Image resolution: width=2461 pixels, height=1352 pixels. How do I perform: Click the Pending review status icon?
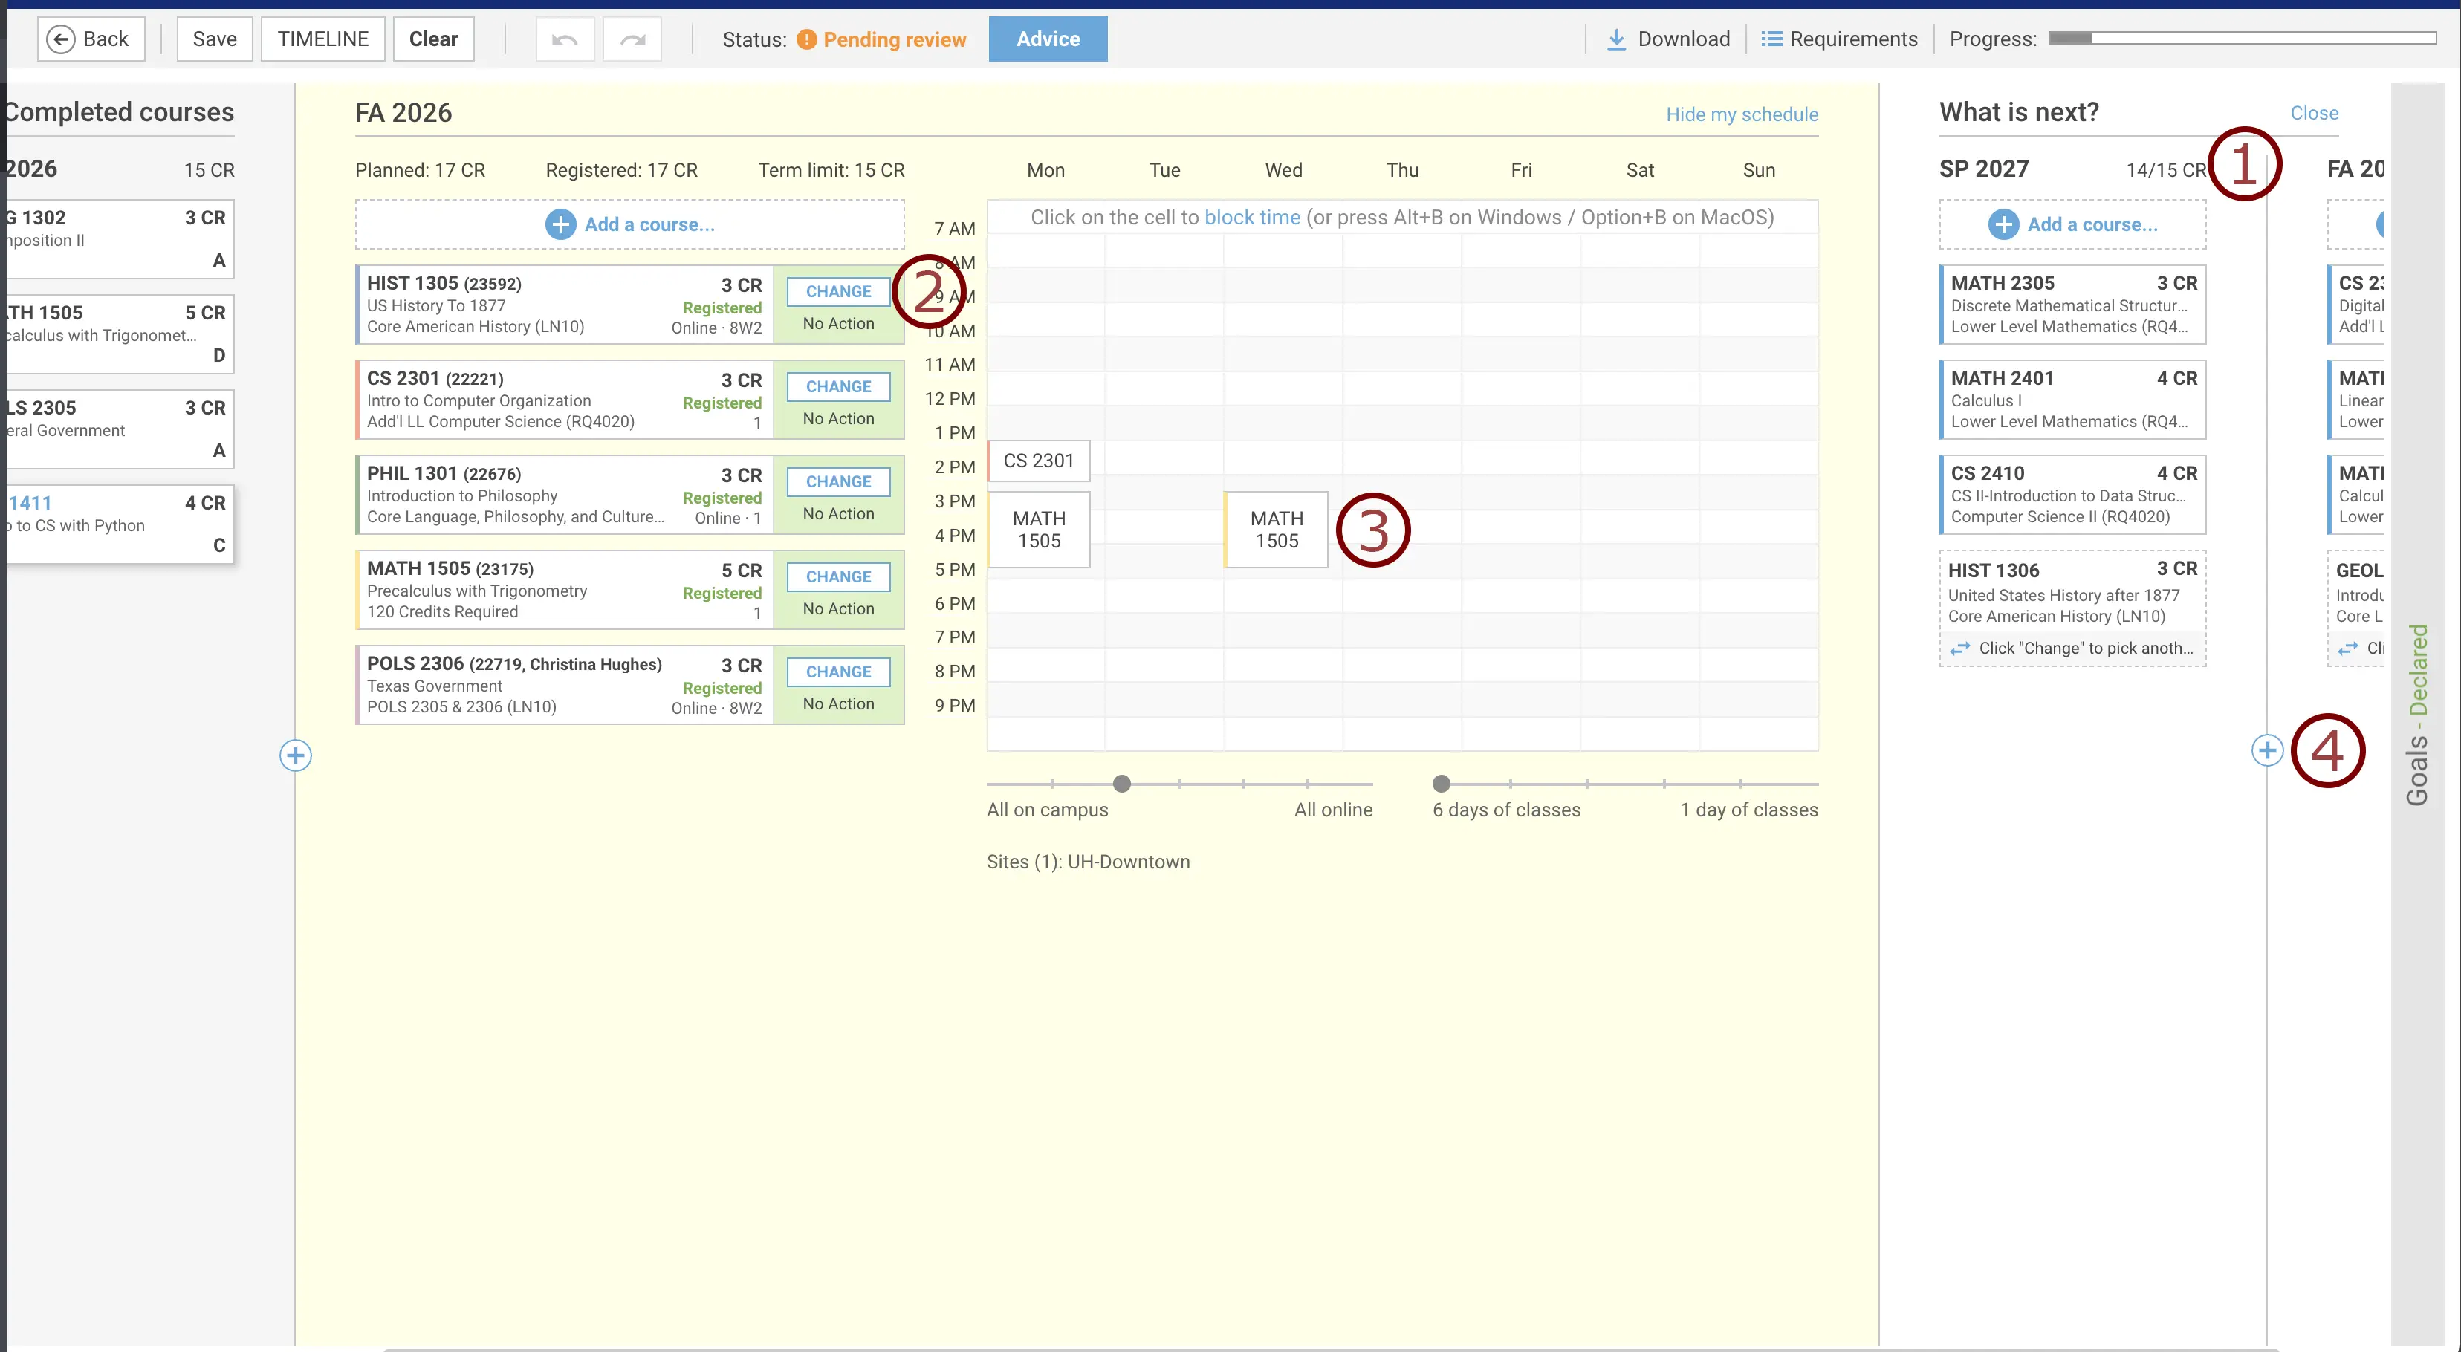click(807, 39)
